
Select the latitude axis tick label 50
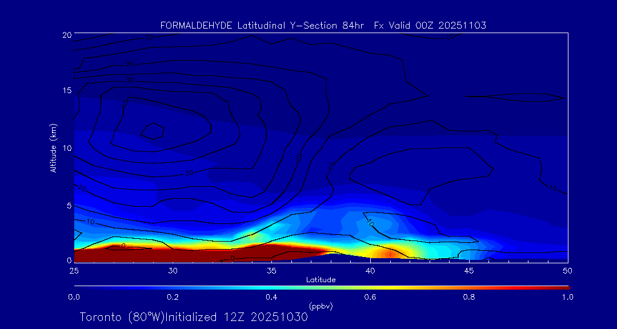[x=568, y=271]
